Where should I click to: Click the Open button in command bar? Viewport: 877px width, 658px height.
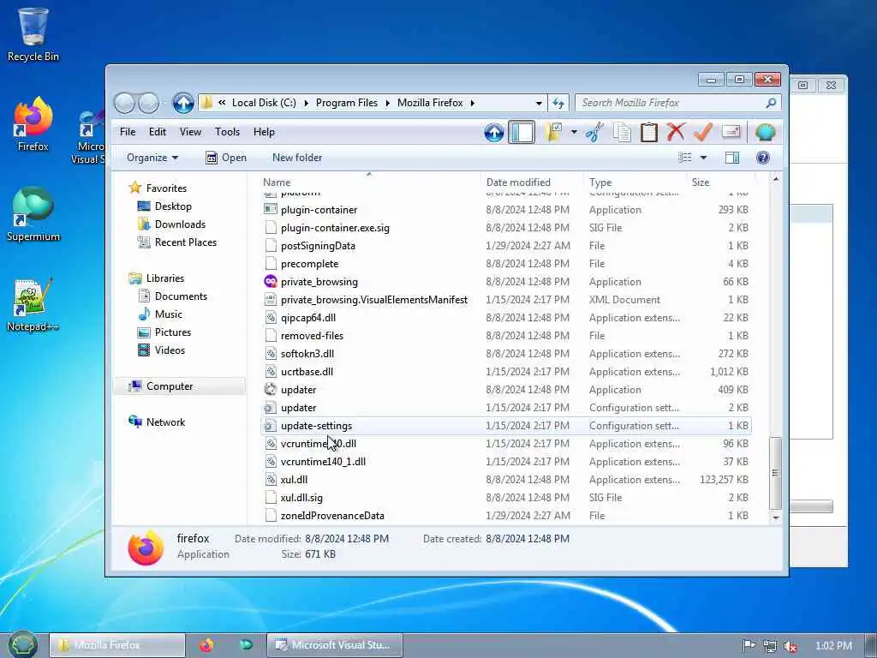pos(226,158)
